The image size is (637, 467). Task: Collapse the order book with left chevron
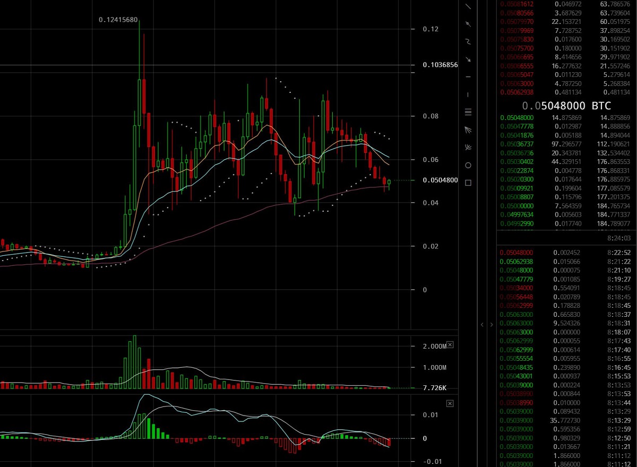coord(483,324)
